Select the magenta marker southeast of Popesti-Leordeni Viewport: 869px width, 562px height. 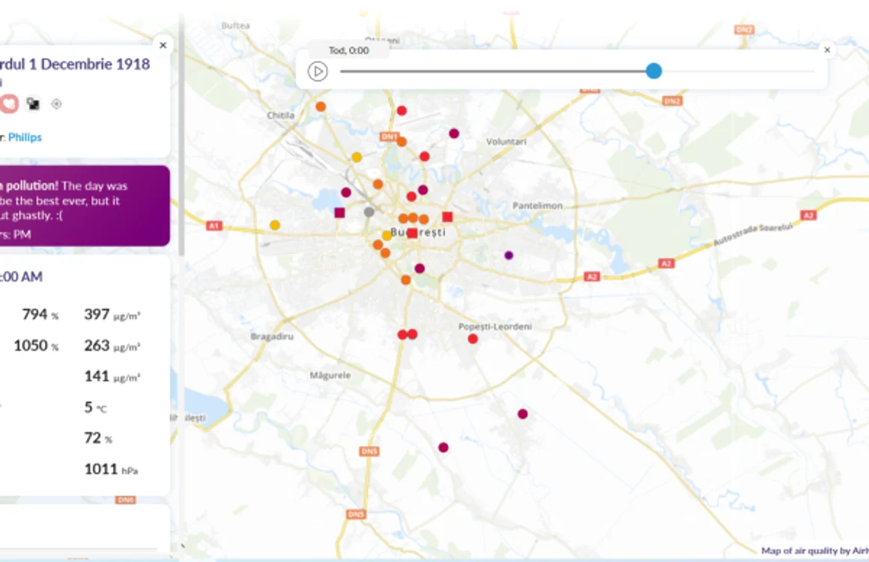pos(523,414)
